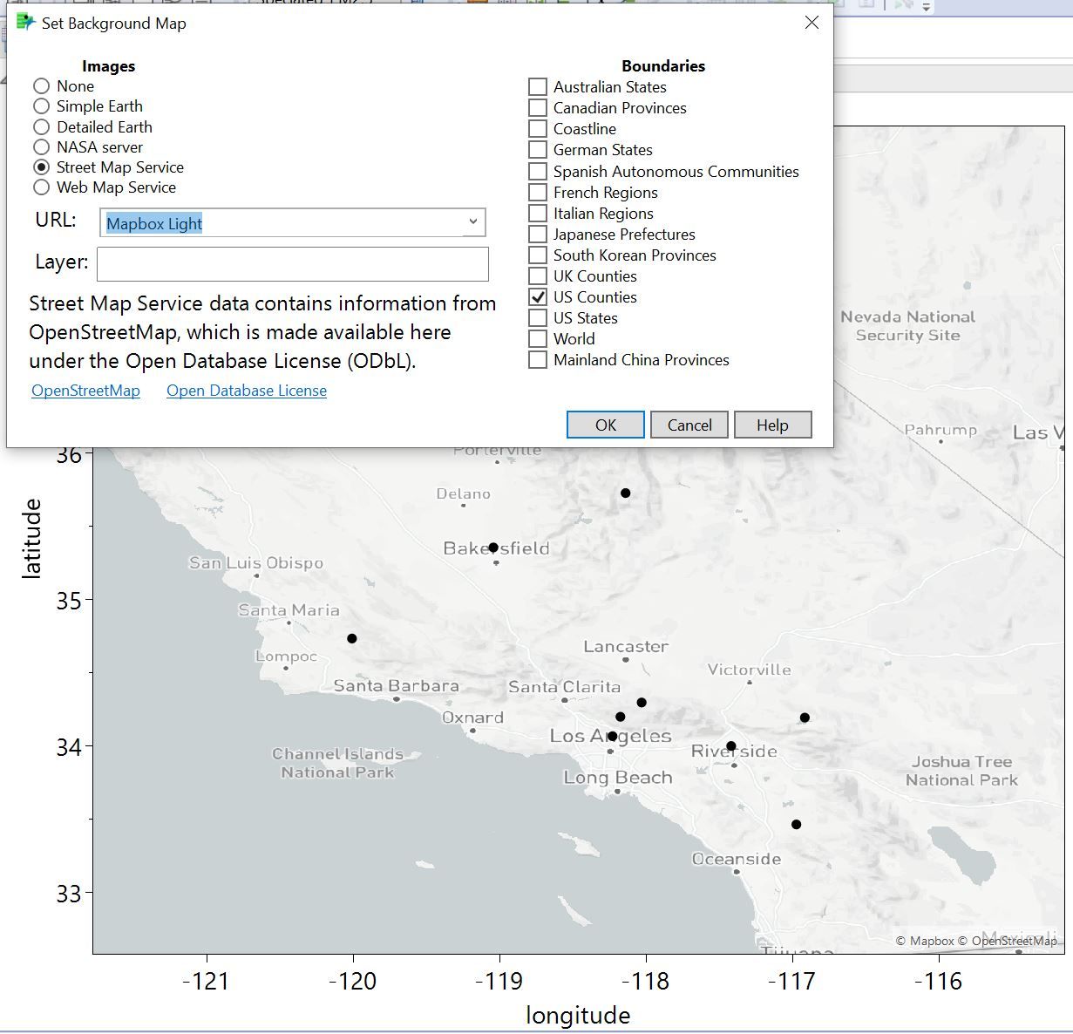The width and height of the screenshot is (1073, 1034).
Task: Uncheck the US Counties boundary
Action: coord(537,296)
